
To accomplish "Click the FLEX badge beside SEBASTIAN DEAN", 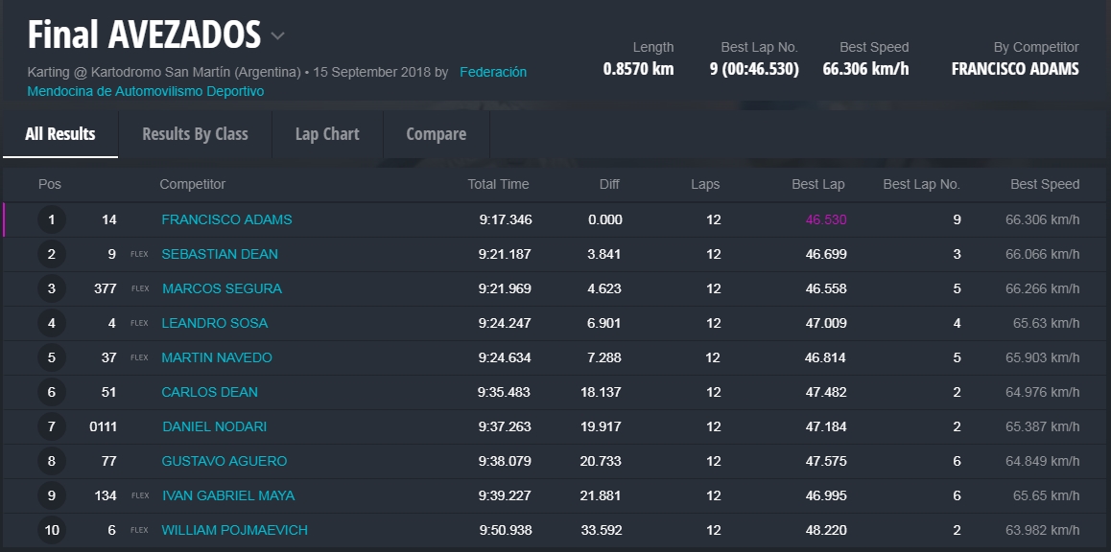I will coord(140,254).
